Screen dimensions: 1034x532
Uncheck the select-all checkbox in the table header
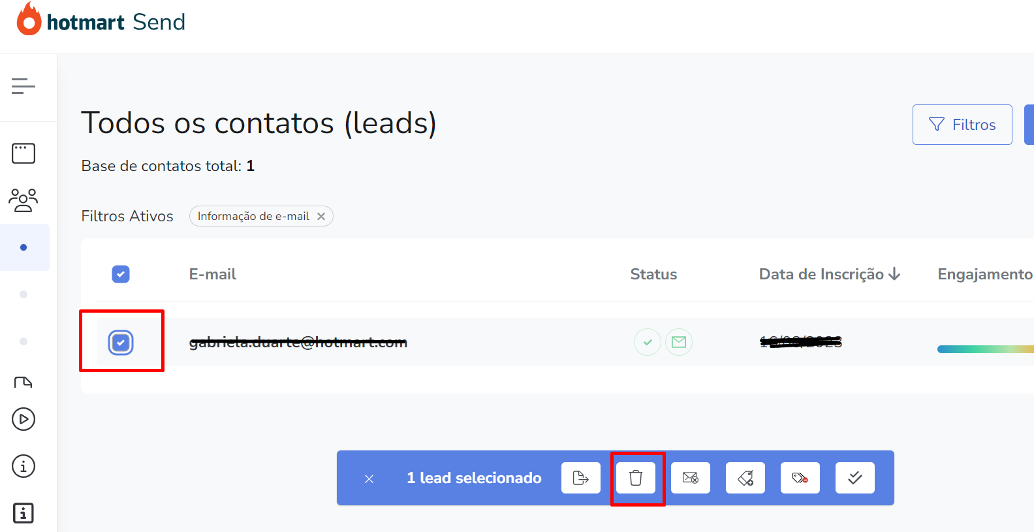tap(121, 274)
